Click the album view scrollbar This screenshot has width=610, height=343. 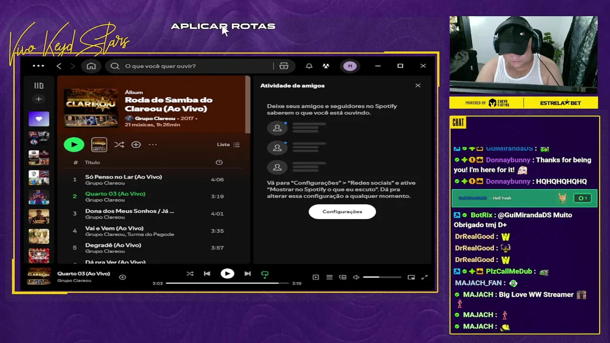(248, 105)
